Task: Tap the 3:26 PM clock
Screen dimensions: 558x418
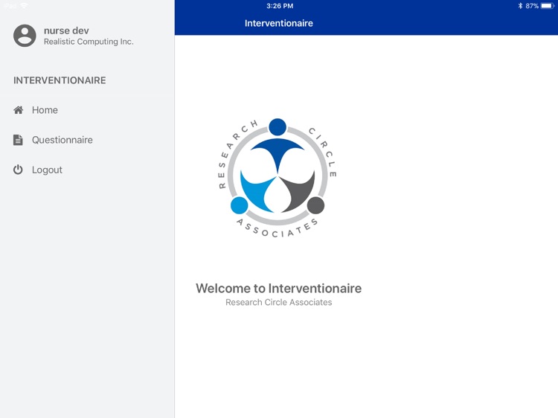Action: pyautogui.click(x=280, y=6)
